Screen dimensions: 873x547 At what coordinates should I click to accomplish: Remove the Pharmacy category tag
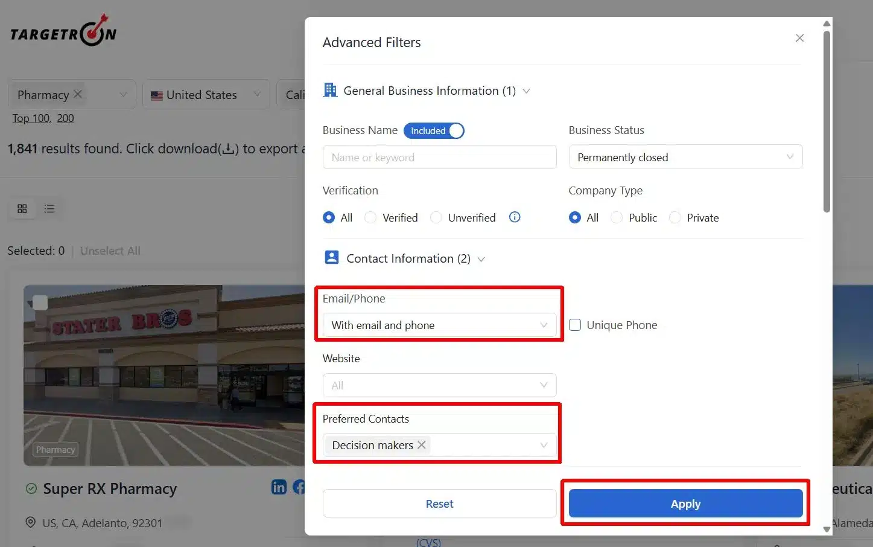tap(78, 94)
